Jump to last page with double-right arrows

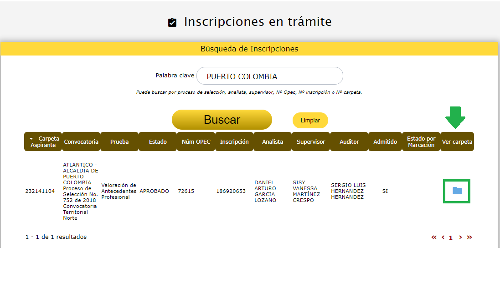[469, 238]
